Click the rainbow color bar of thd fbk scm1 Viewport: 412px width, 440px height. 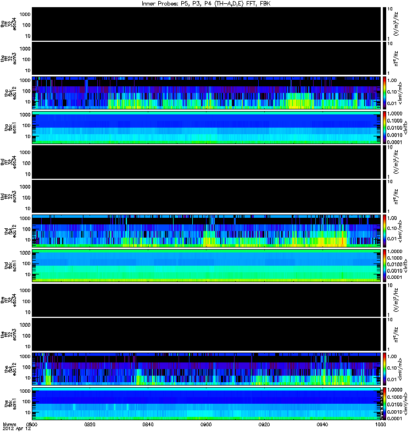click(385, 266)
